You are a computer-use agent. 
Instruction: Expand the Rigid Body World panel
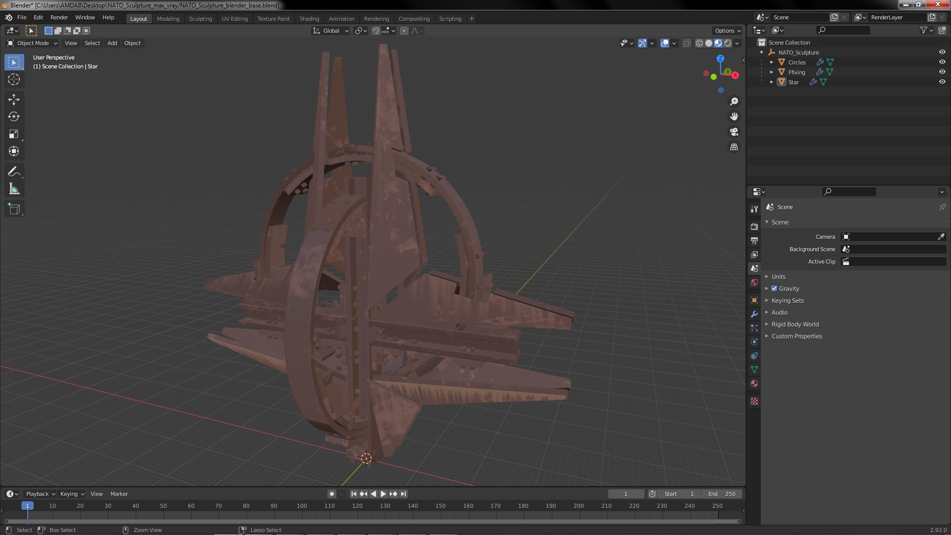click(x=795, y=324)
